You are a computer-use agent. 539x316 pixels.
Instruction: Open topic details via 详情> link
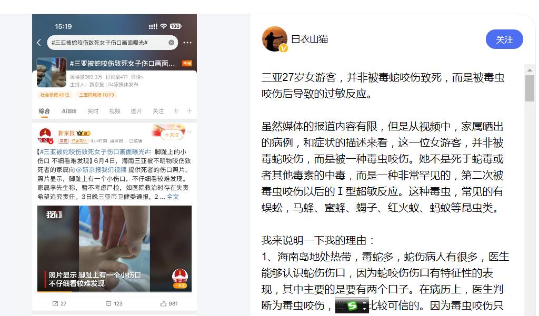pos(137,77)
